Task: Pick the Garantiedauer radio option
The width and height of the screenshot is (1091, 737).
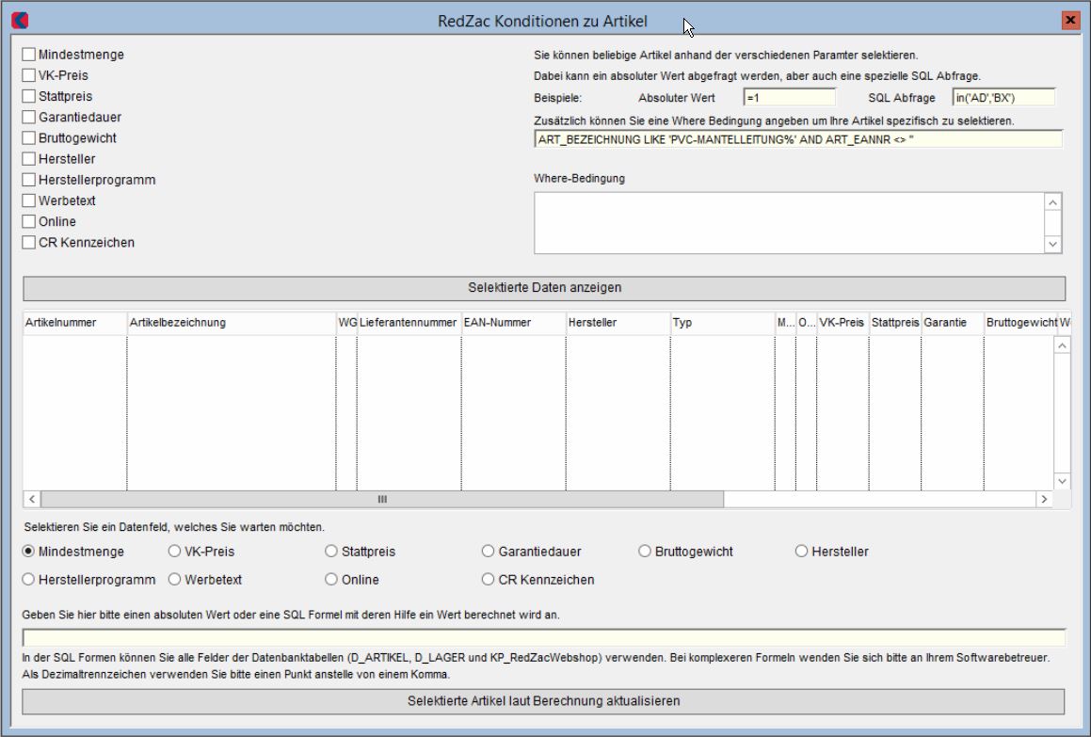Action: (488, 552)
